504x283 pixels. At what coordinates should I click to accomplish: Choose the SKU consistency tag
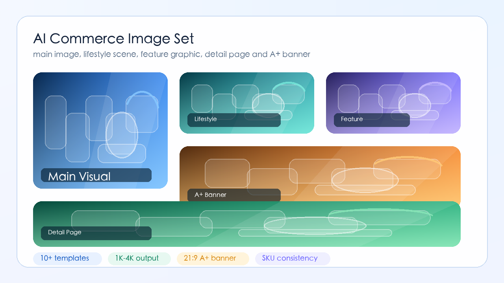pos(293,259)
